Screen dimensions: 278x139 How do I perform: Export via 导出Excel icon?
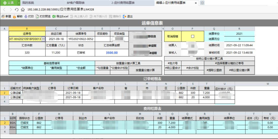point(54,16)
